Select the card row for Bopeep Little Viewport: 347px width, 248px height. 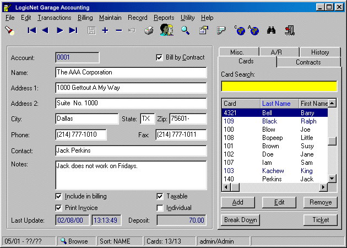tap(275, 138)
